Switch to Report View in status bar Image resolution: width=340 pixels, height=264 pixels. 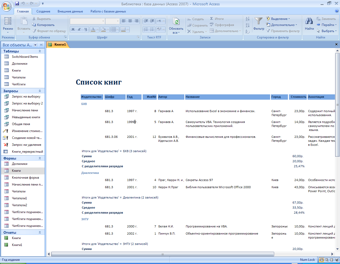click(x=322, y=260)
